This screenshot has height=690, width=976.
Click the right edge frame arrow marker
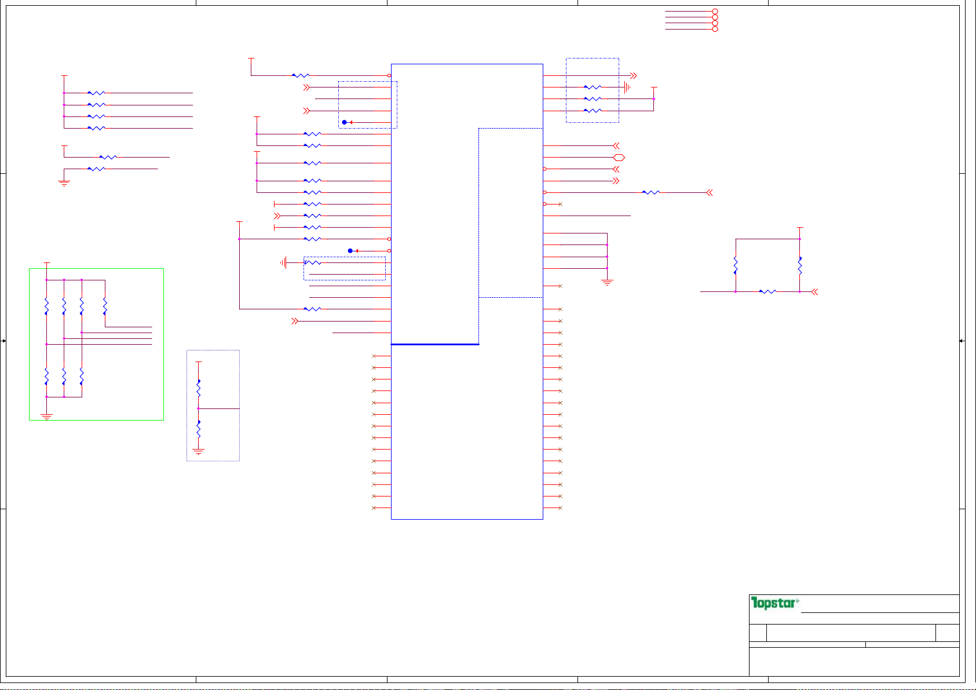pyautogui.click(x=962, y=341)
